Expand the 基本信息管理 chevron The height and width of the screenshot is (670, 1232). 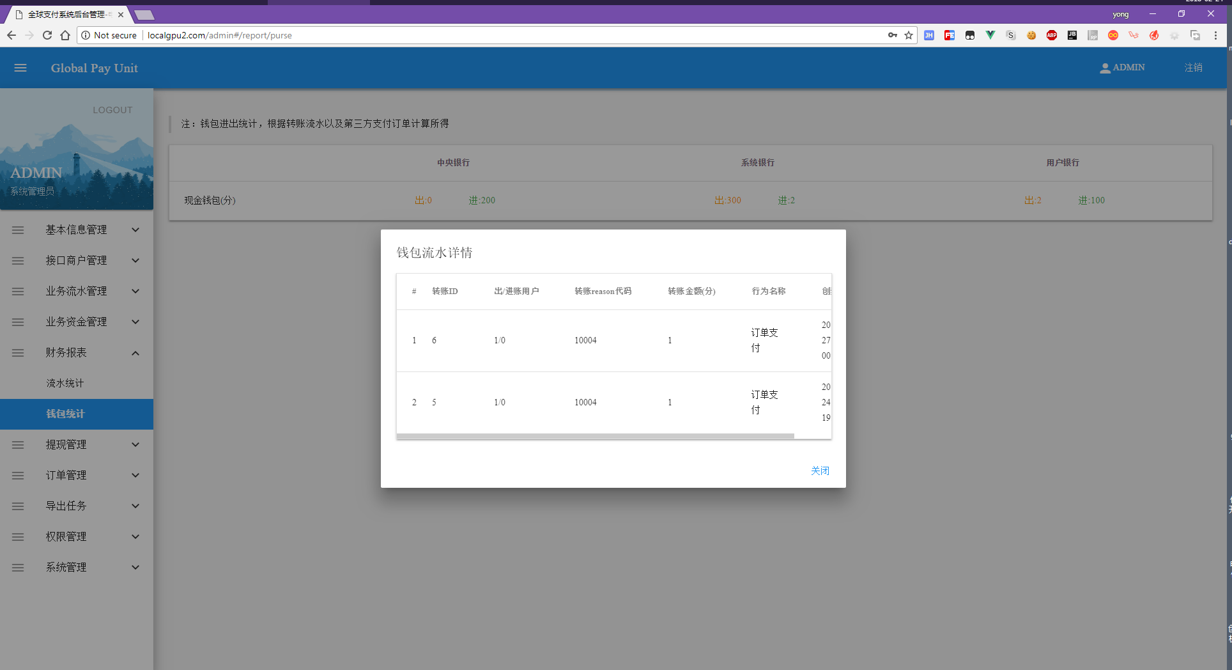pyautogui.click(x=135, y=230)
